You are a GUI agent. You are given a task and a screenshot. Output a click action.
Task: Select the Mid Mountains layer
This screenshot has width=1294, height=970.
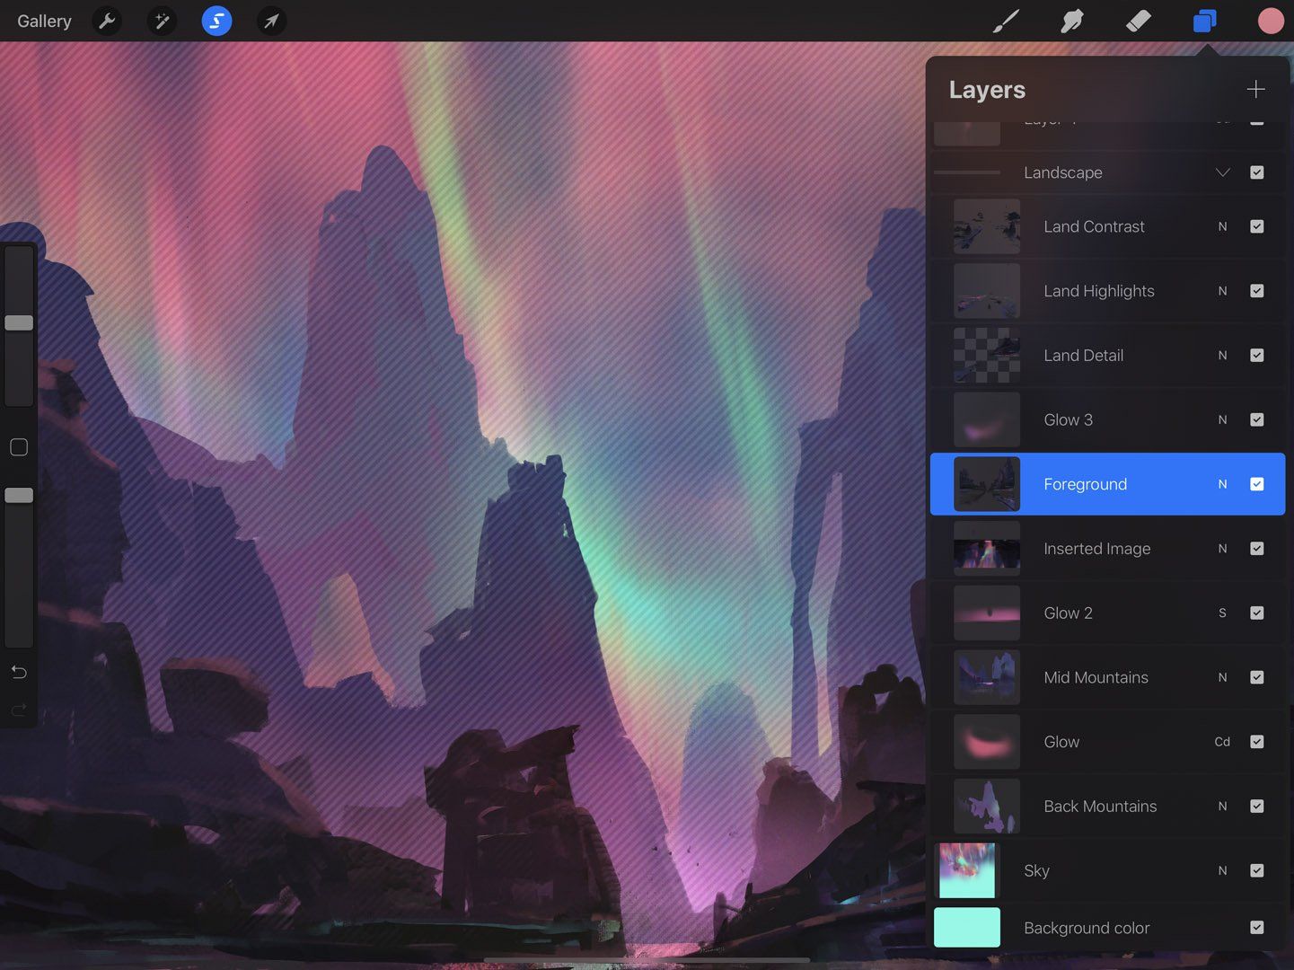(x=1096, y=677)
